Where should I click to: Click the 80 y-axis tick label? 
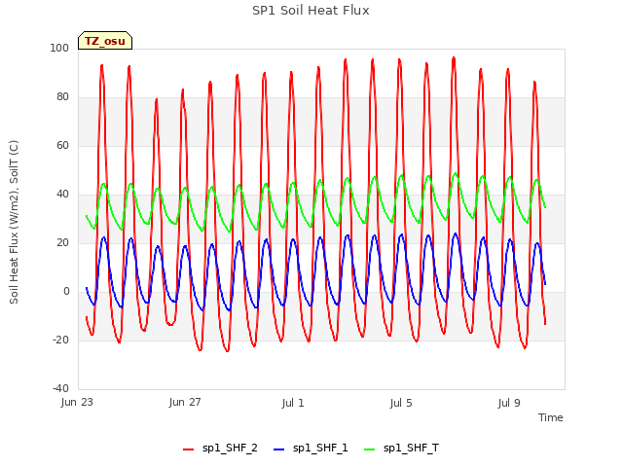[x=62, y=97]
